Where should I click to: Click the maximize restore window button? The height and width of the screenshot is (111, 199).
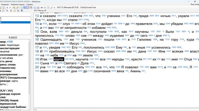click(195, 2)
